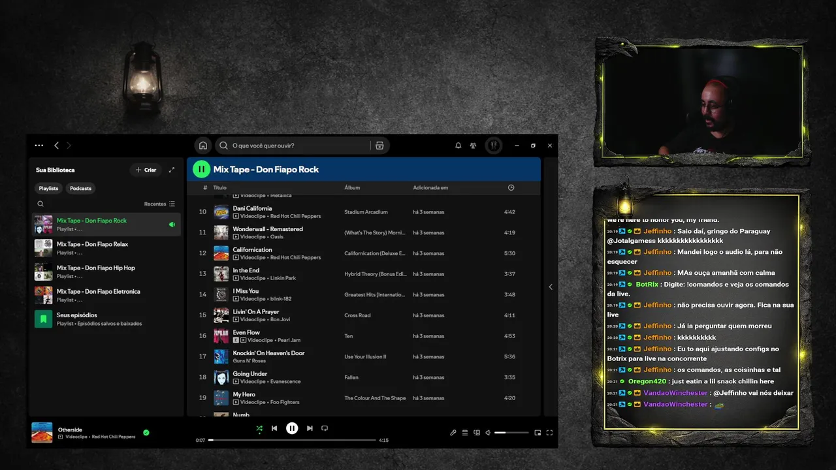Pause playlist with the green header button
This screenshot has height=470, width=836.
[201, 169]
